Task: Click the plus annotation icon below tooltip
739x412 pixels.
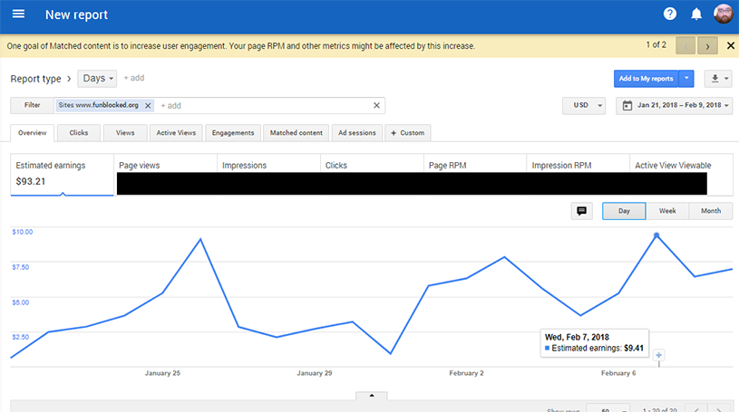Action: pyautogui.click(x=659, y=355)
